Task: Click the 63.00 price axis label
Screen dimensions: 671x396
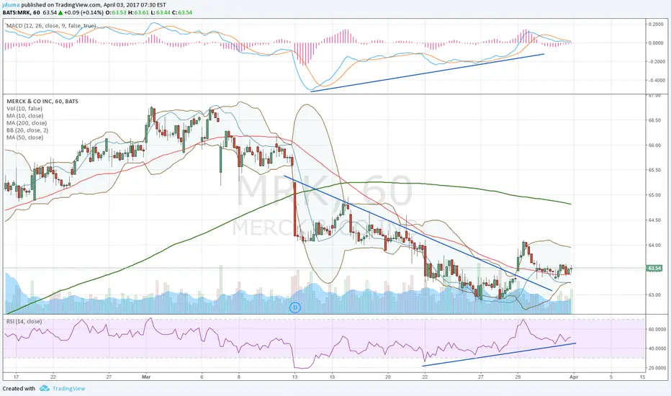Action: pos(655,295)
